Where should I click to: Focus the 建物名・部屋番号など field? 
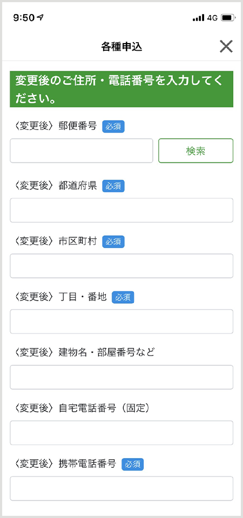pyautogui.click(x=122, y=377)
